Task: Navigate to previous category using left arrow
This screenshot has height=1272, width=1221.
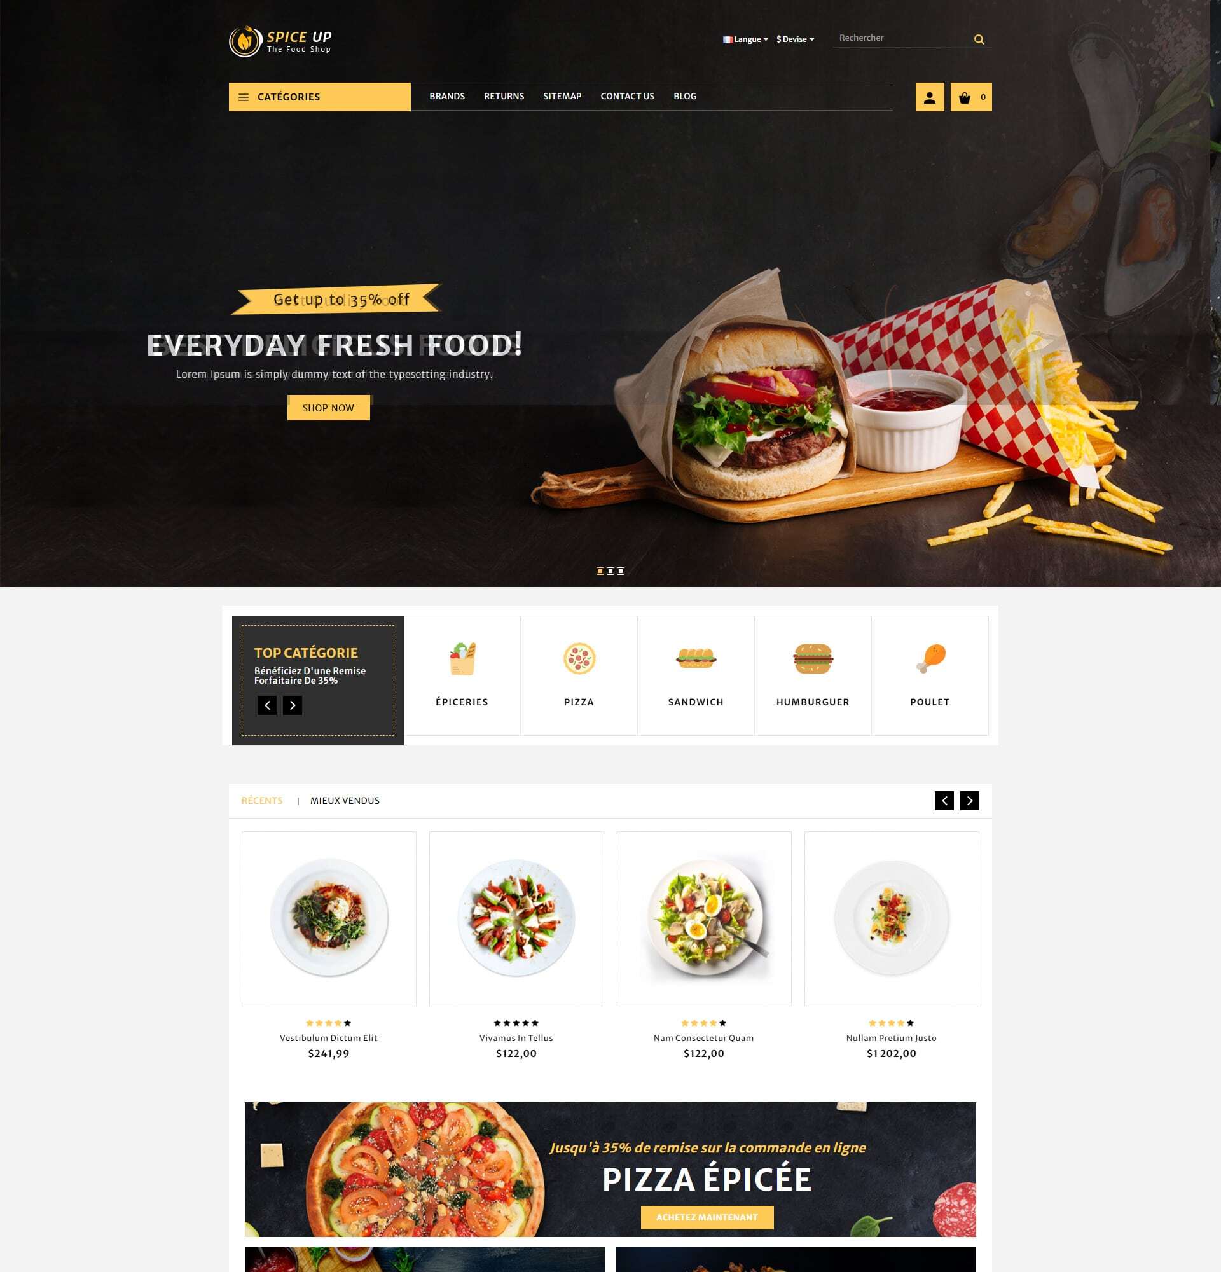Action: pos(268,705)
